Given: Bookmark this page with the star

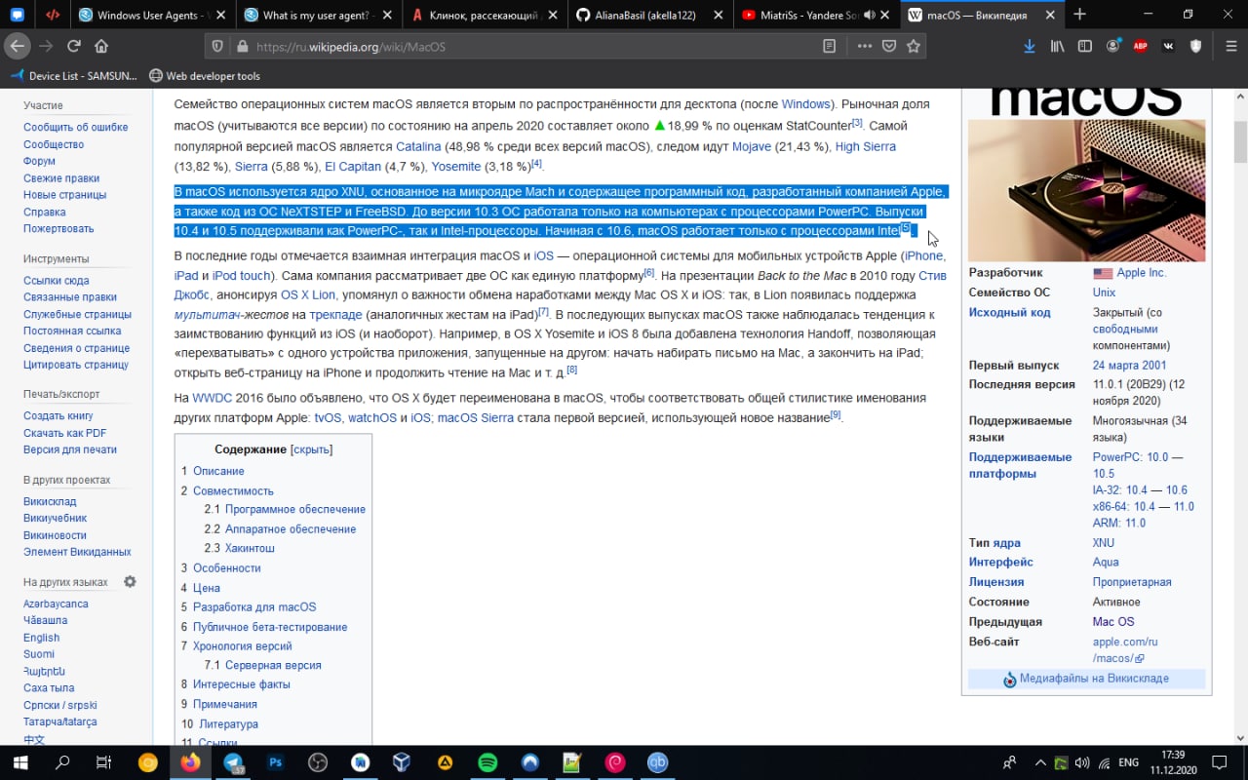Looking at the screenshot, I should (x=914, y=46).
